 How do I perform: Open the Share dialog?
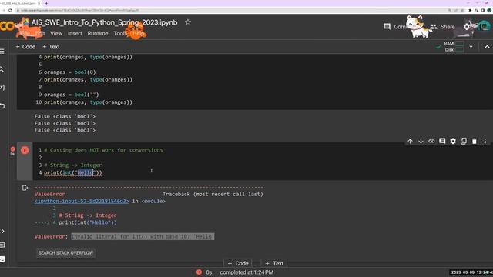[x=442, y=27]
